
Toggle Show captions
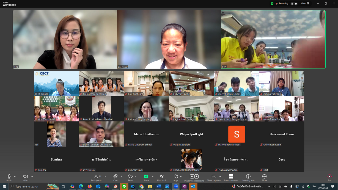tap(214, 177)
